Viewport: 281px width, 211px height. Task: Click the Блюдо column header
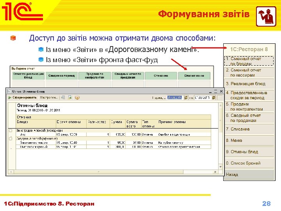coord(36,123)
